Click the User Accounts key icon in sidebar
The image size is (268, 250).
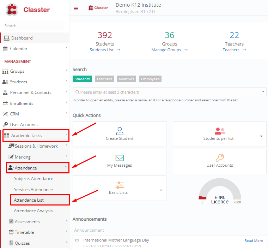(5, 124)
